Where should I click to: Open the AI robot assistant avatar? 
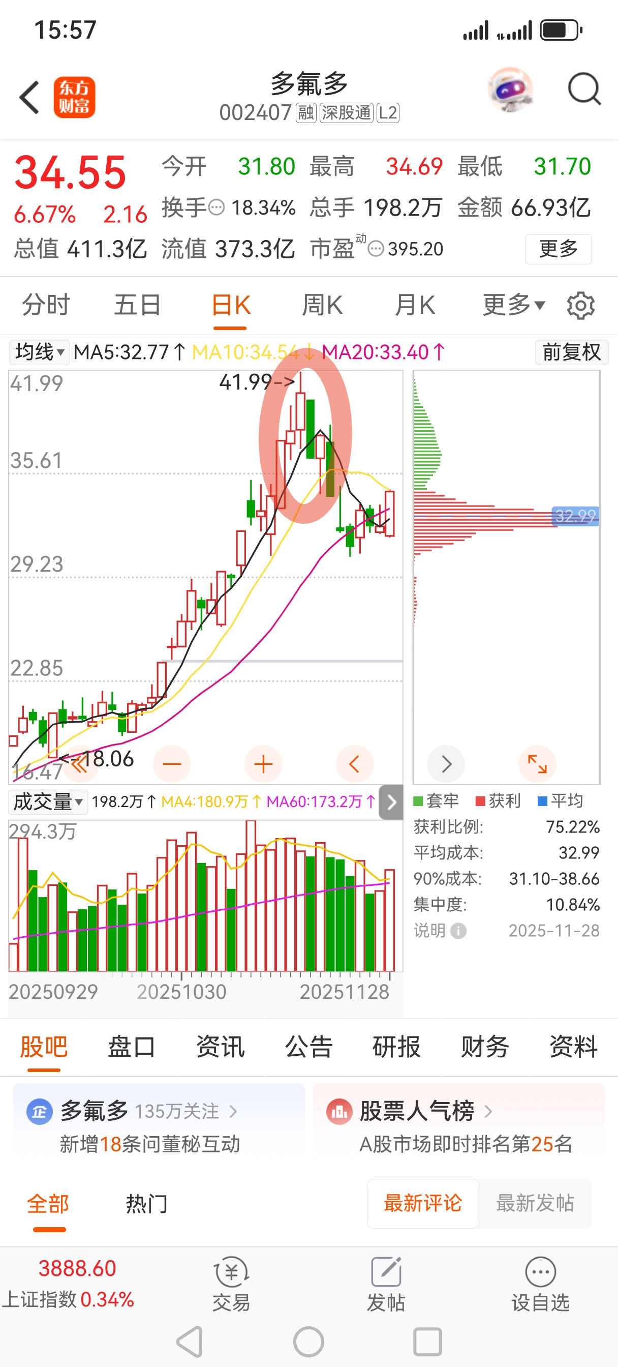[x=510, y=90]
